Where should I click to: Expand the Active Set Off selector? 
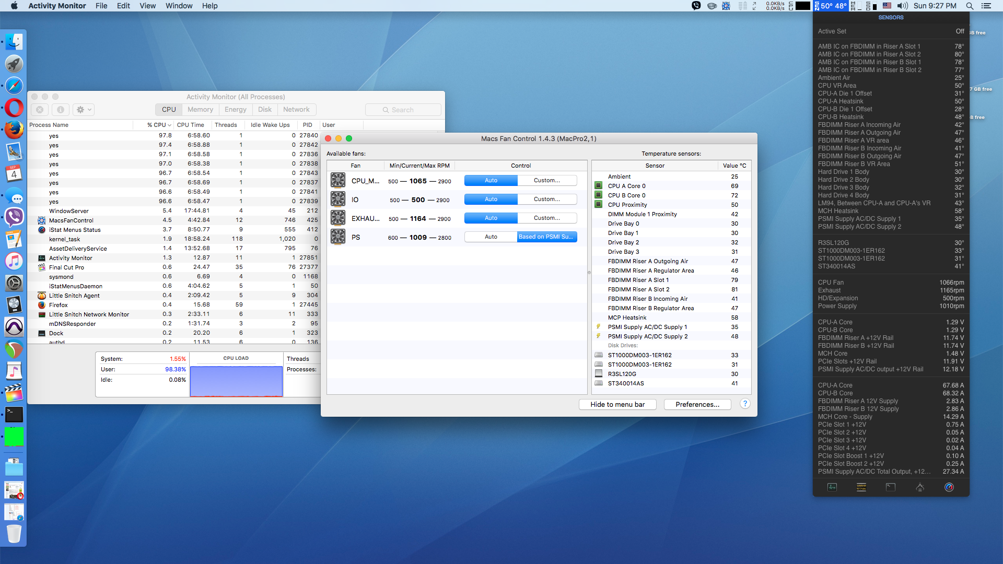point(960,31)
